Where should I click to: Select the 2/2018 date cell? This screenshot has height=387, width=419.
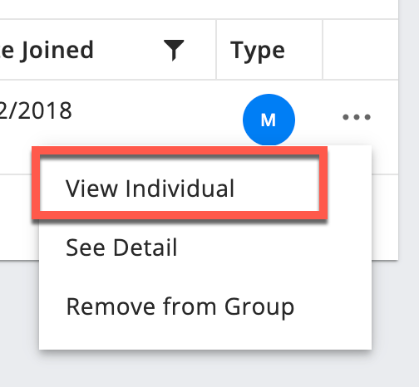pyautogui.click(x=36, y=110)
